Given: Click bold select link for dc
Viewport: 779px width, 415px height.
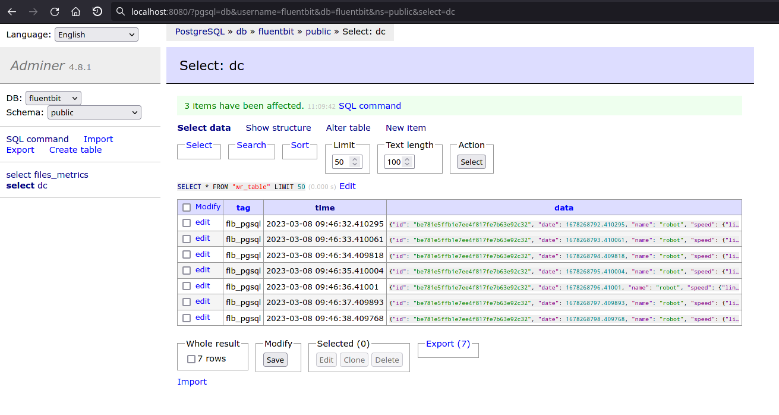Looking at the screenshot, I should 20,186.
